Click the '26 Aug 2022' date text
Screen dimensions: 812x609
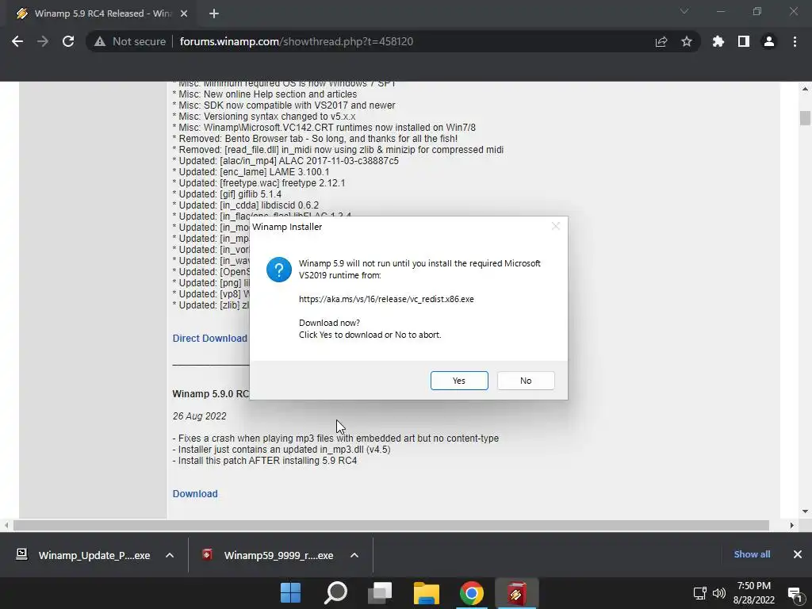tap(199, 416)
